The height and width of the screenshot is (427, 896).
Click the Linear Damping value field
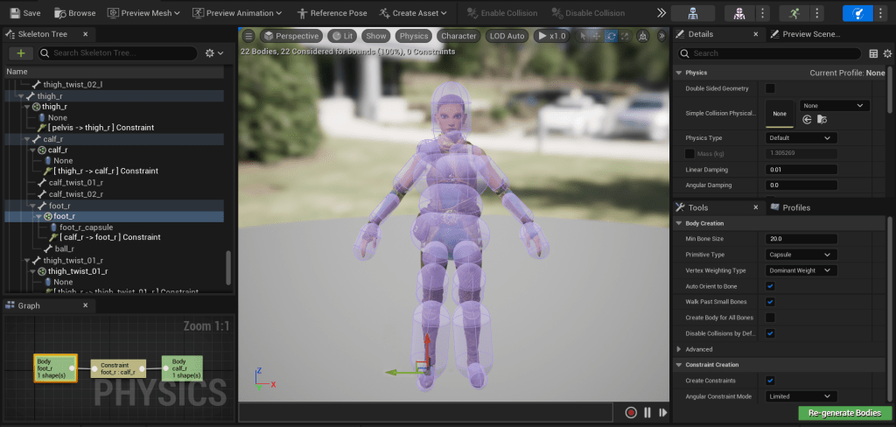[x=801, y=170]
